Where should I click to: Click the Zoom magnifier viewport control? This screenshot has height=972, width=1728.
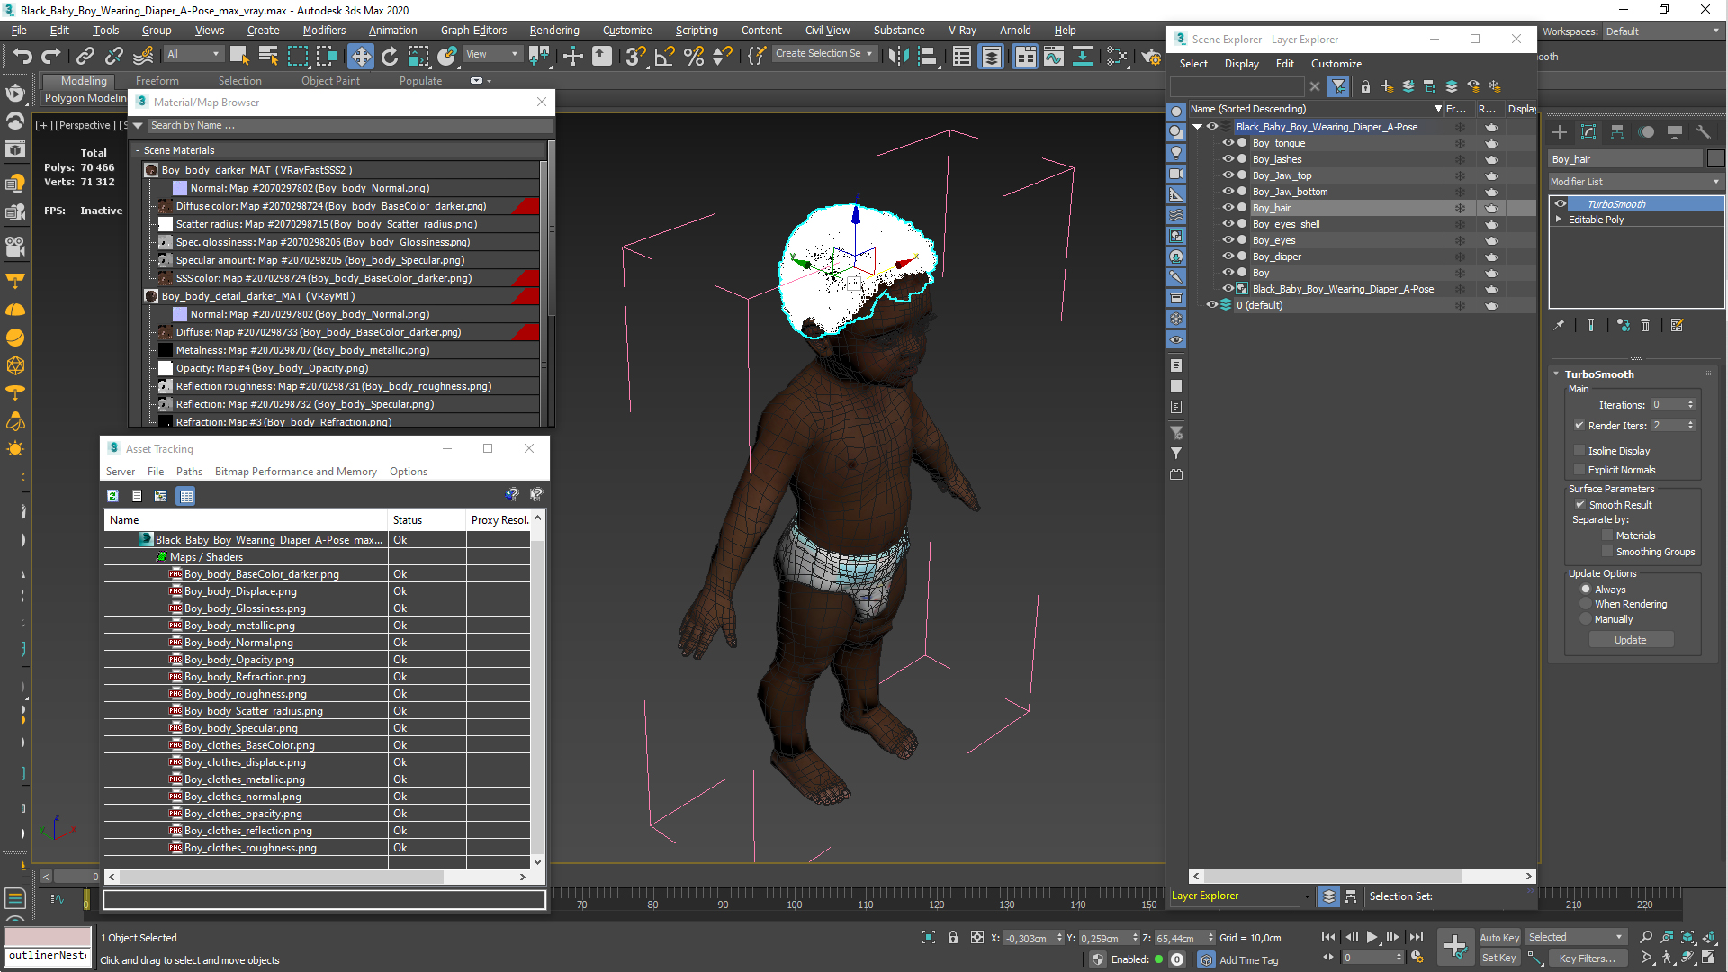[1646, 937]
